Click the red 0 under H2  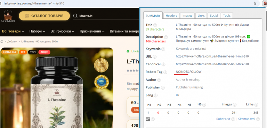pyautogui.click(x=158, y=113)
